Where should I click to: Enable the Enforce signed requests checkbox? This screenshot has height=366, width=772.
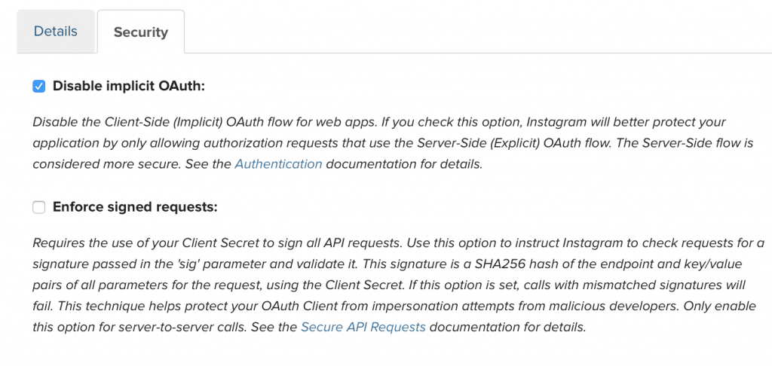click(39, 207)
